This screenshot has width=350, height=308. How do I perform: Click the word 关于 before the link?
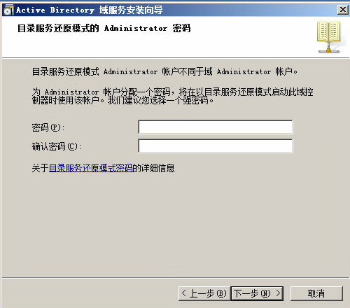(40, 168)
